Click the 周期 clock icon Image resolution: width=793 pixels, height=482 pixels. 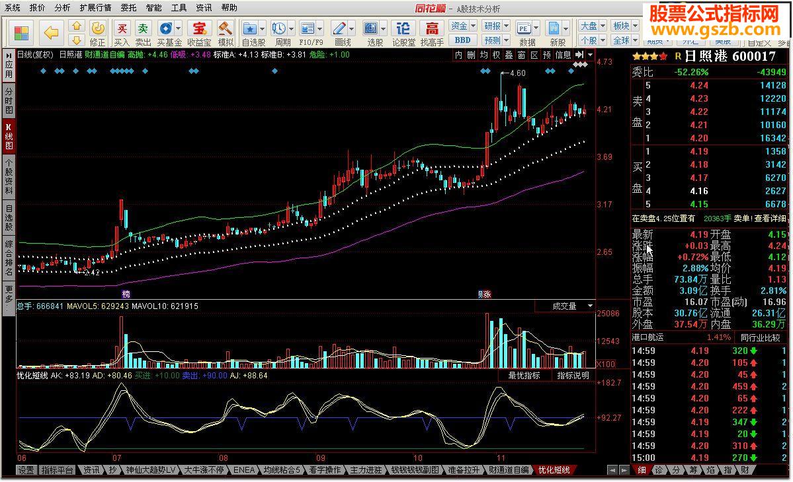tap(282, 33)
